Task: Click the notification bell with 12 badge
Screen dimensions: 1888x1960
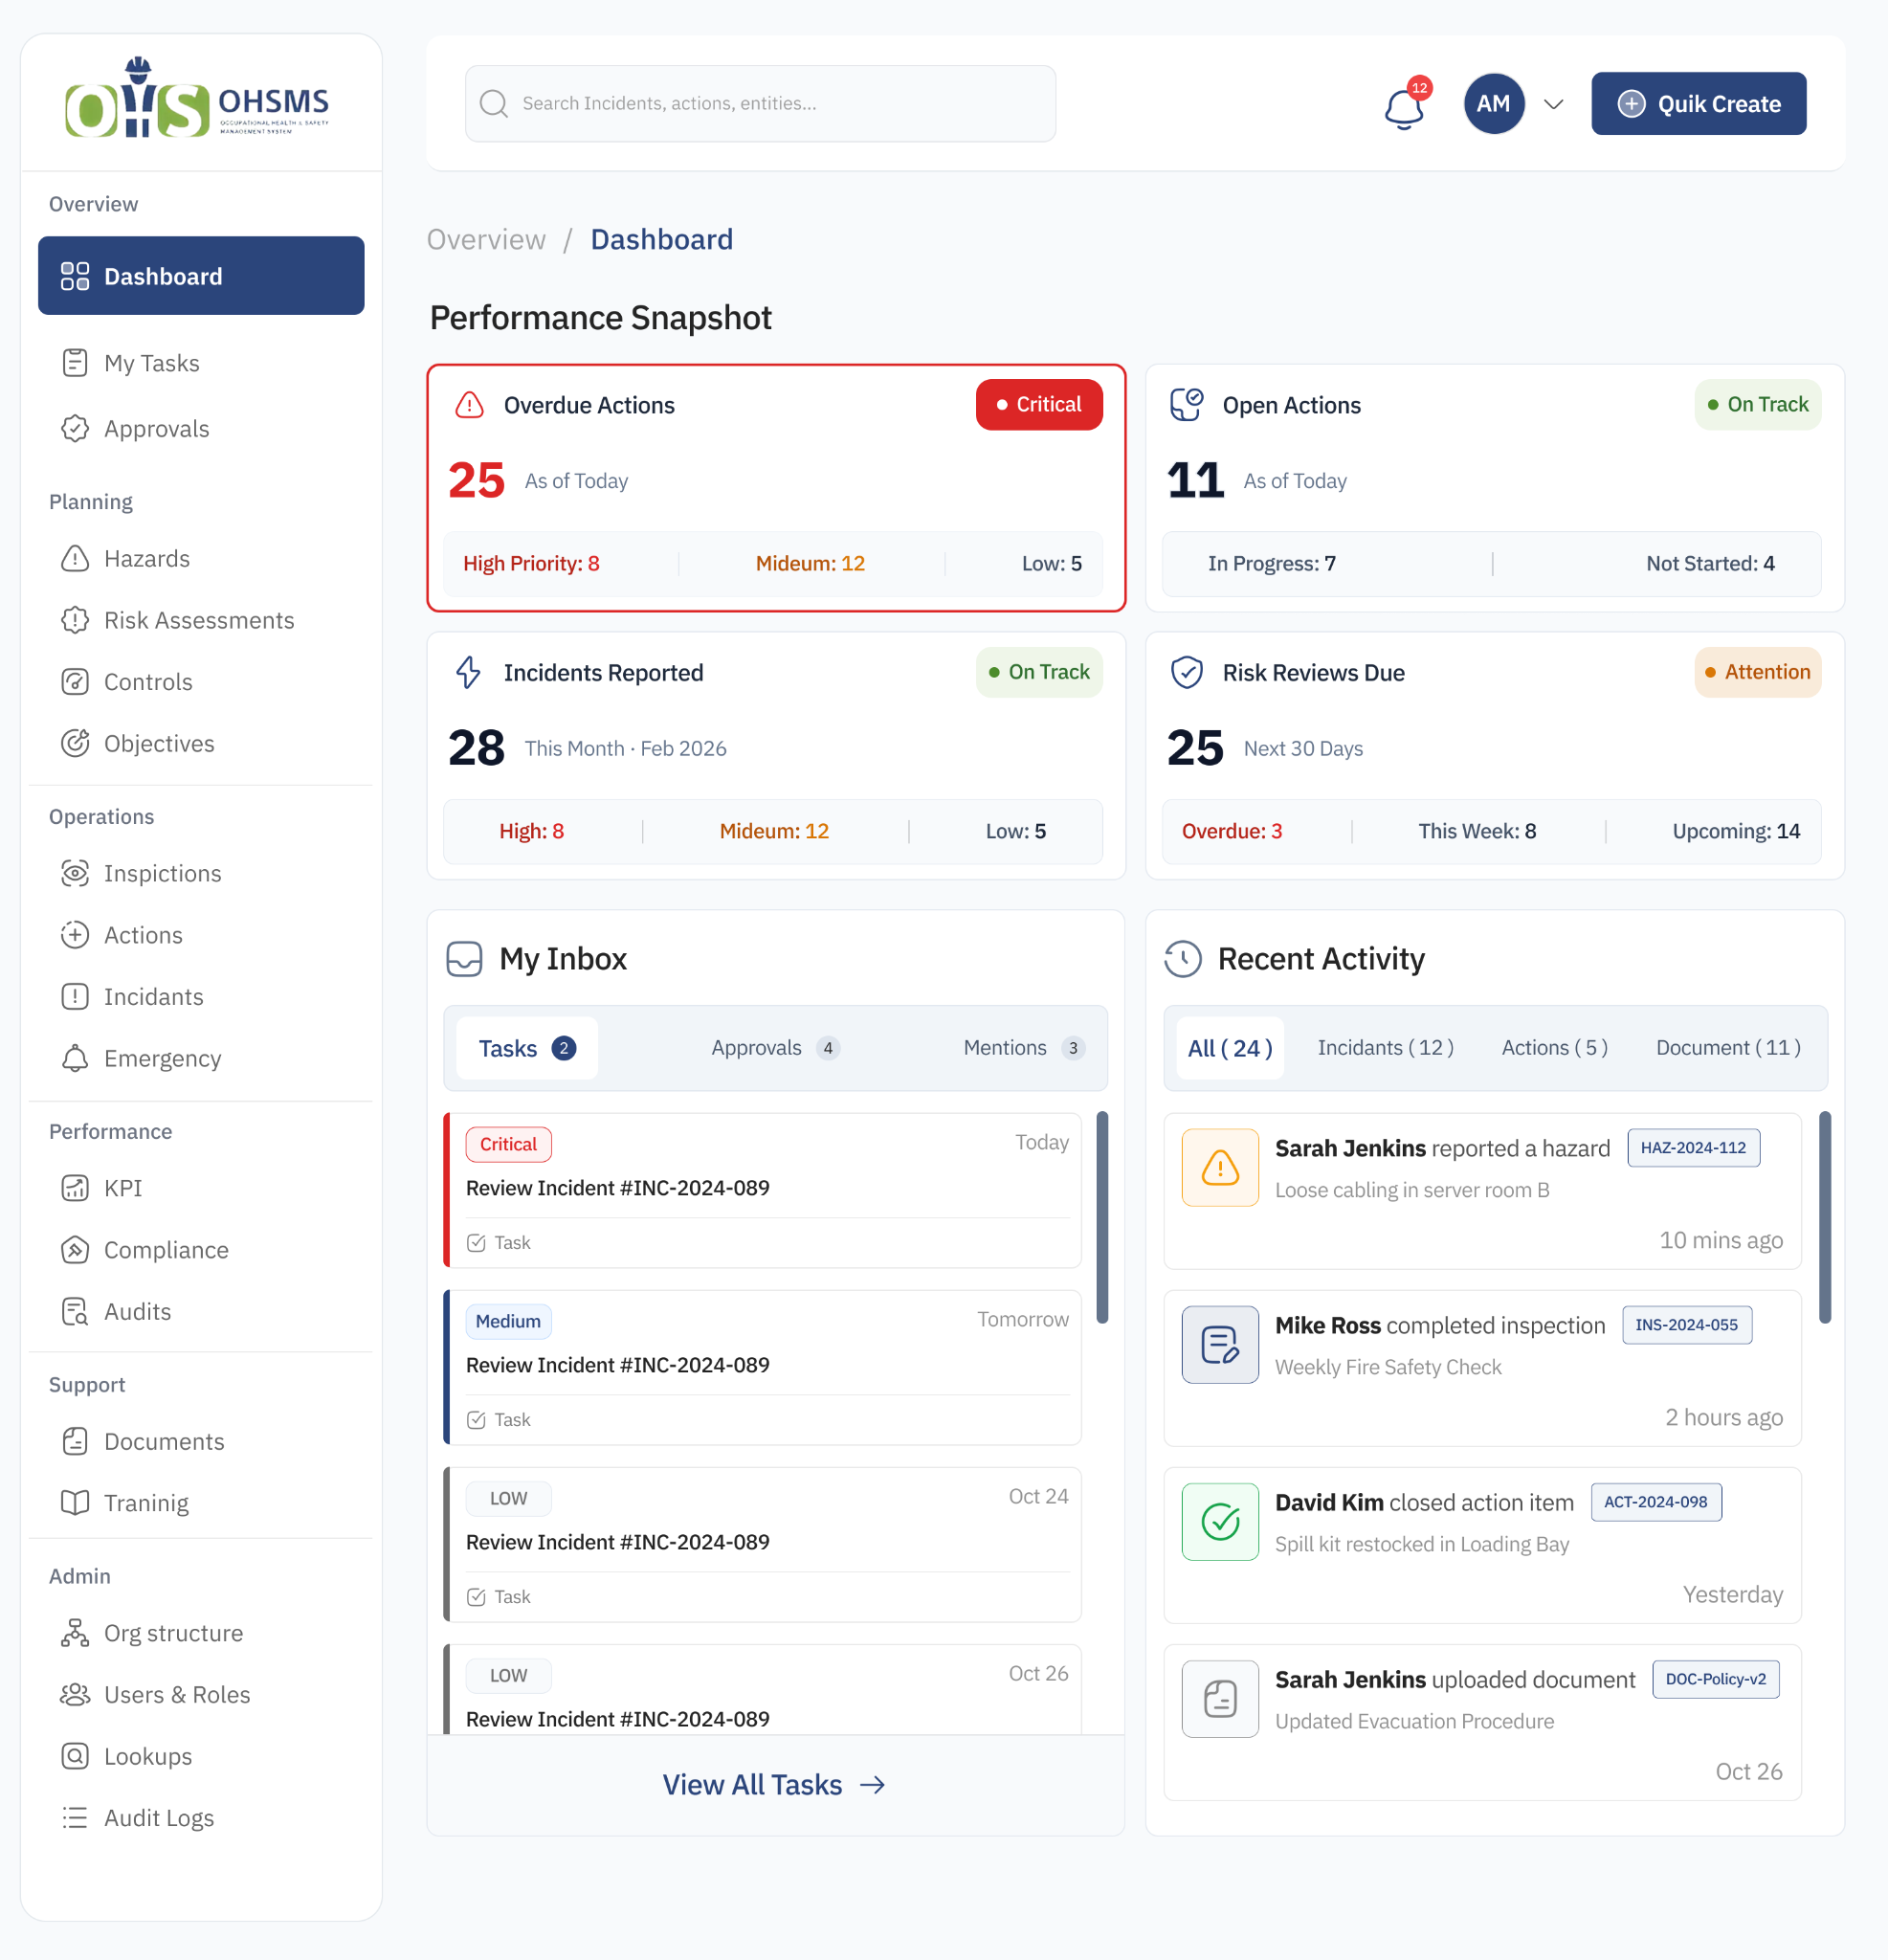Action: coord(1404,103)
